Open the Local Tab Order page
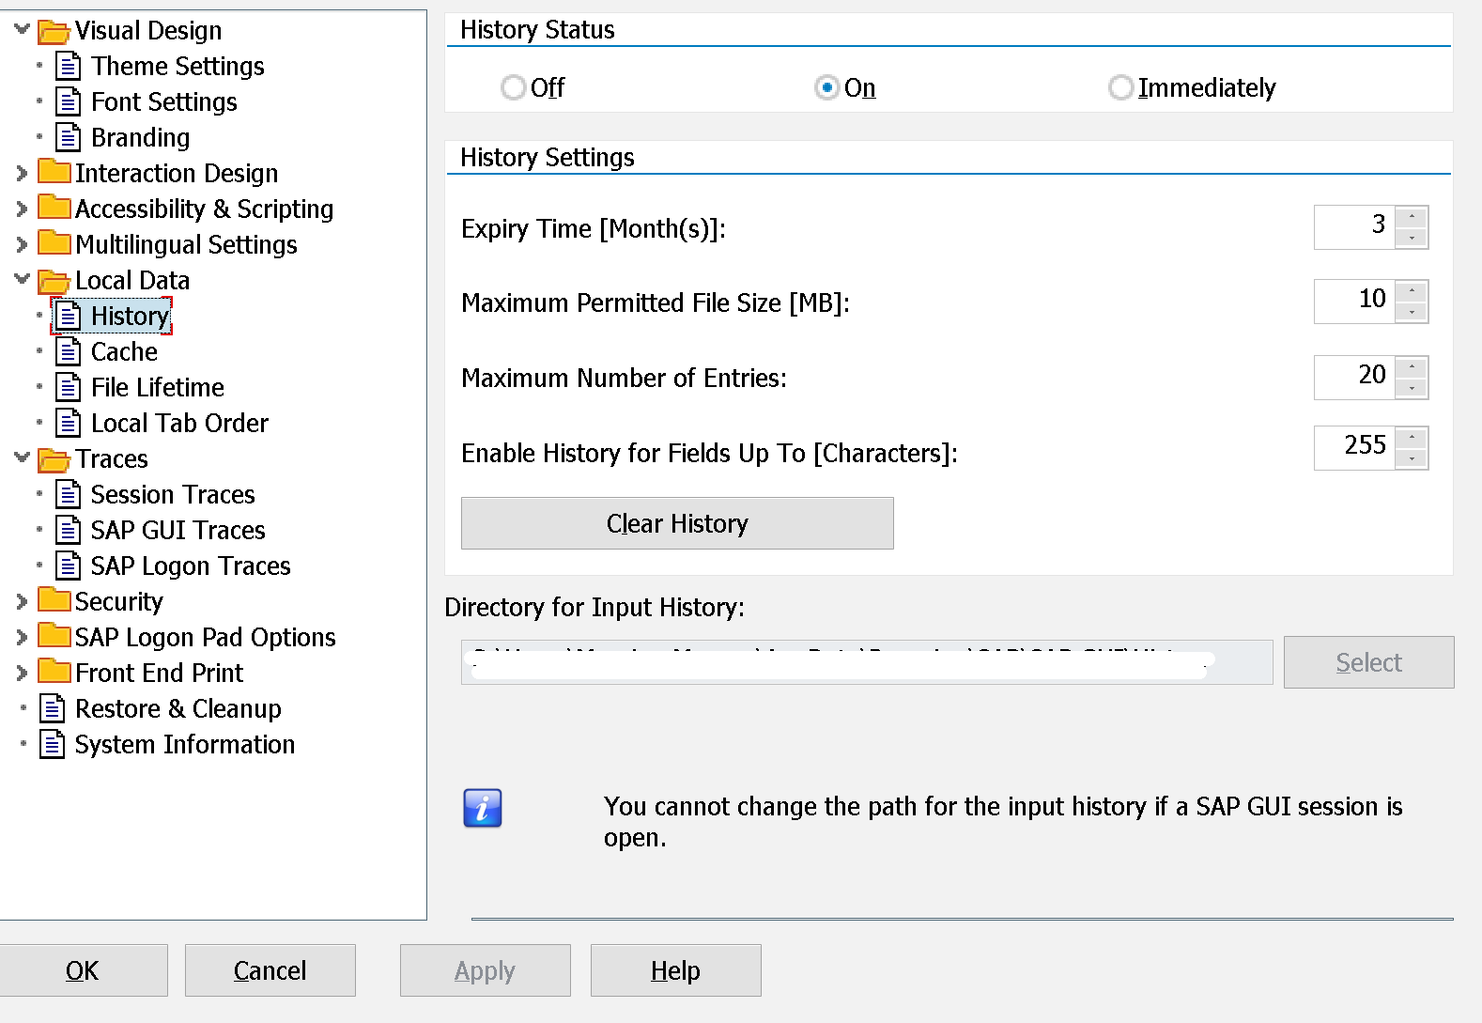The height and width of the screenshot is (1023, 1482). click(x=178, y=423)
